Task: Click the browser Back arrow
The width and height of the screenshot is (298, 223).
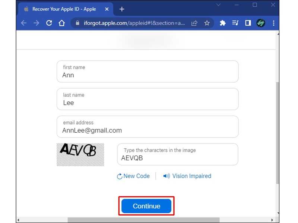Action: 24,23
